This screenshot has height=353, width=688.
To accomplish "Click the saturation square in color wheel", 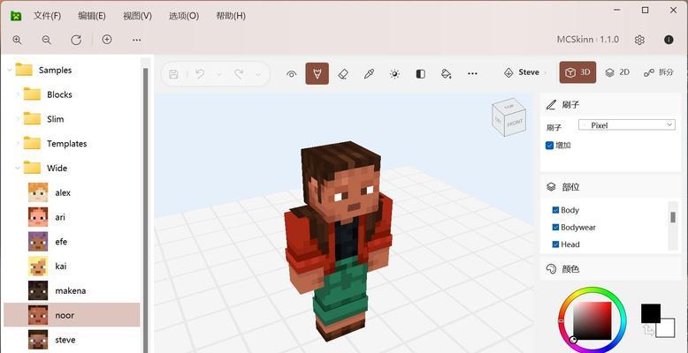I will pyautogui.click(x=592, y=321).
